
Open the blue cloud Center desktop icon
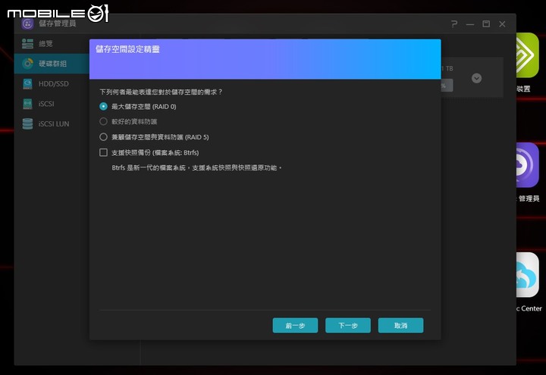tap(527, 275)
